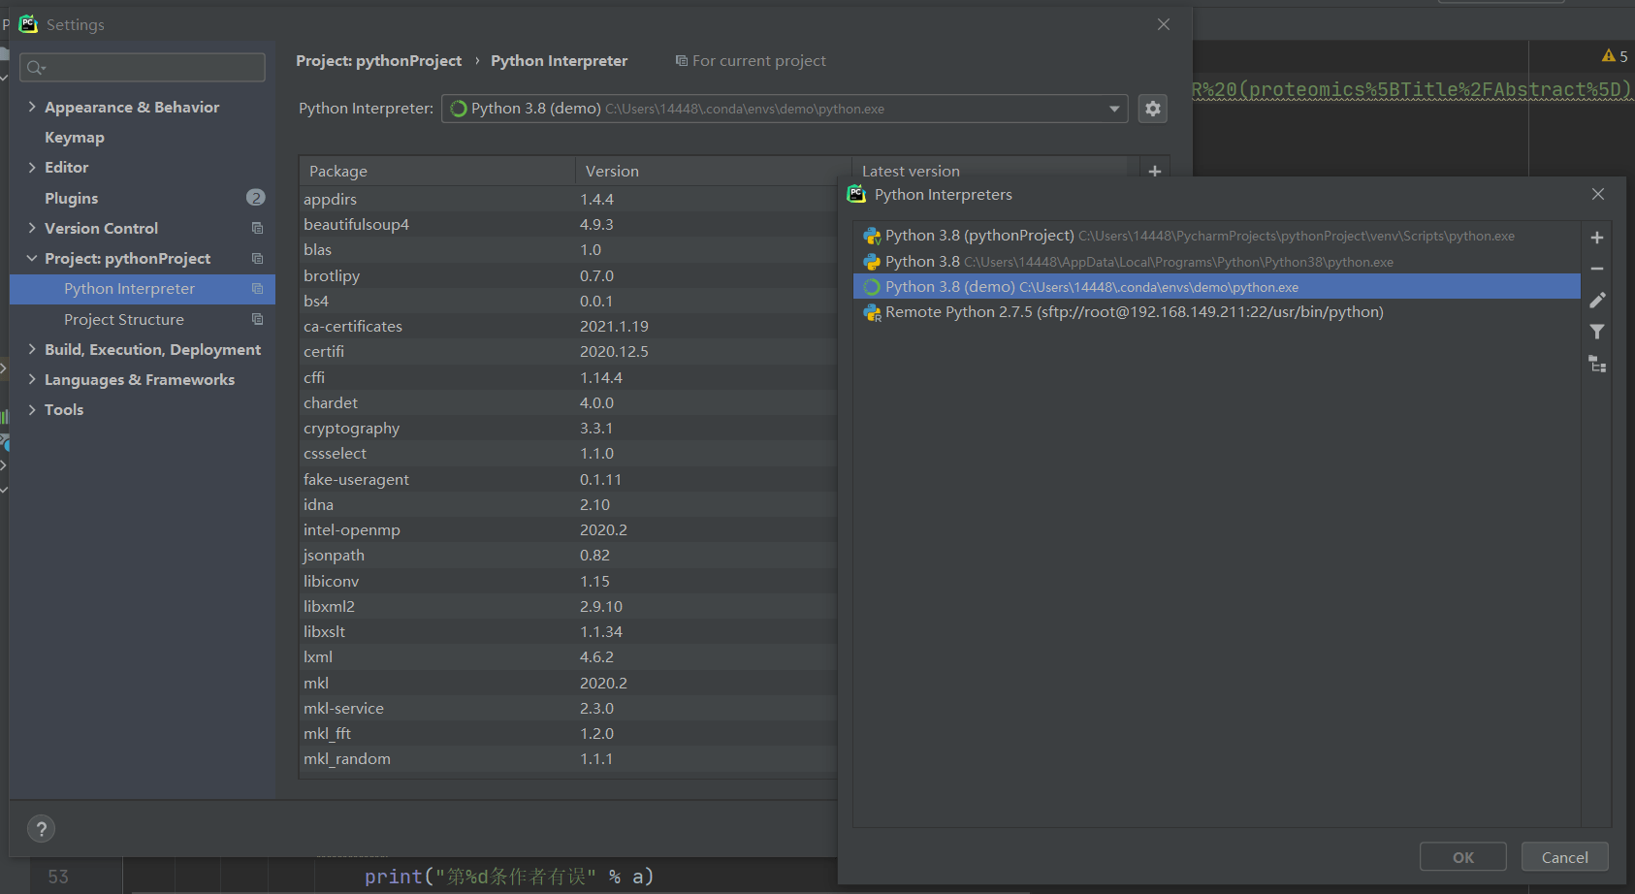
Task: Open help with the question mark icon
Action: coord(41,829)
